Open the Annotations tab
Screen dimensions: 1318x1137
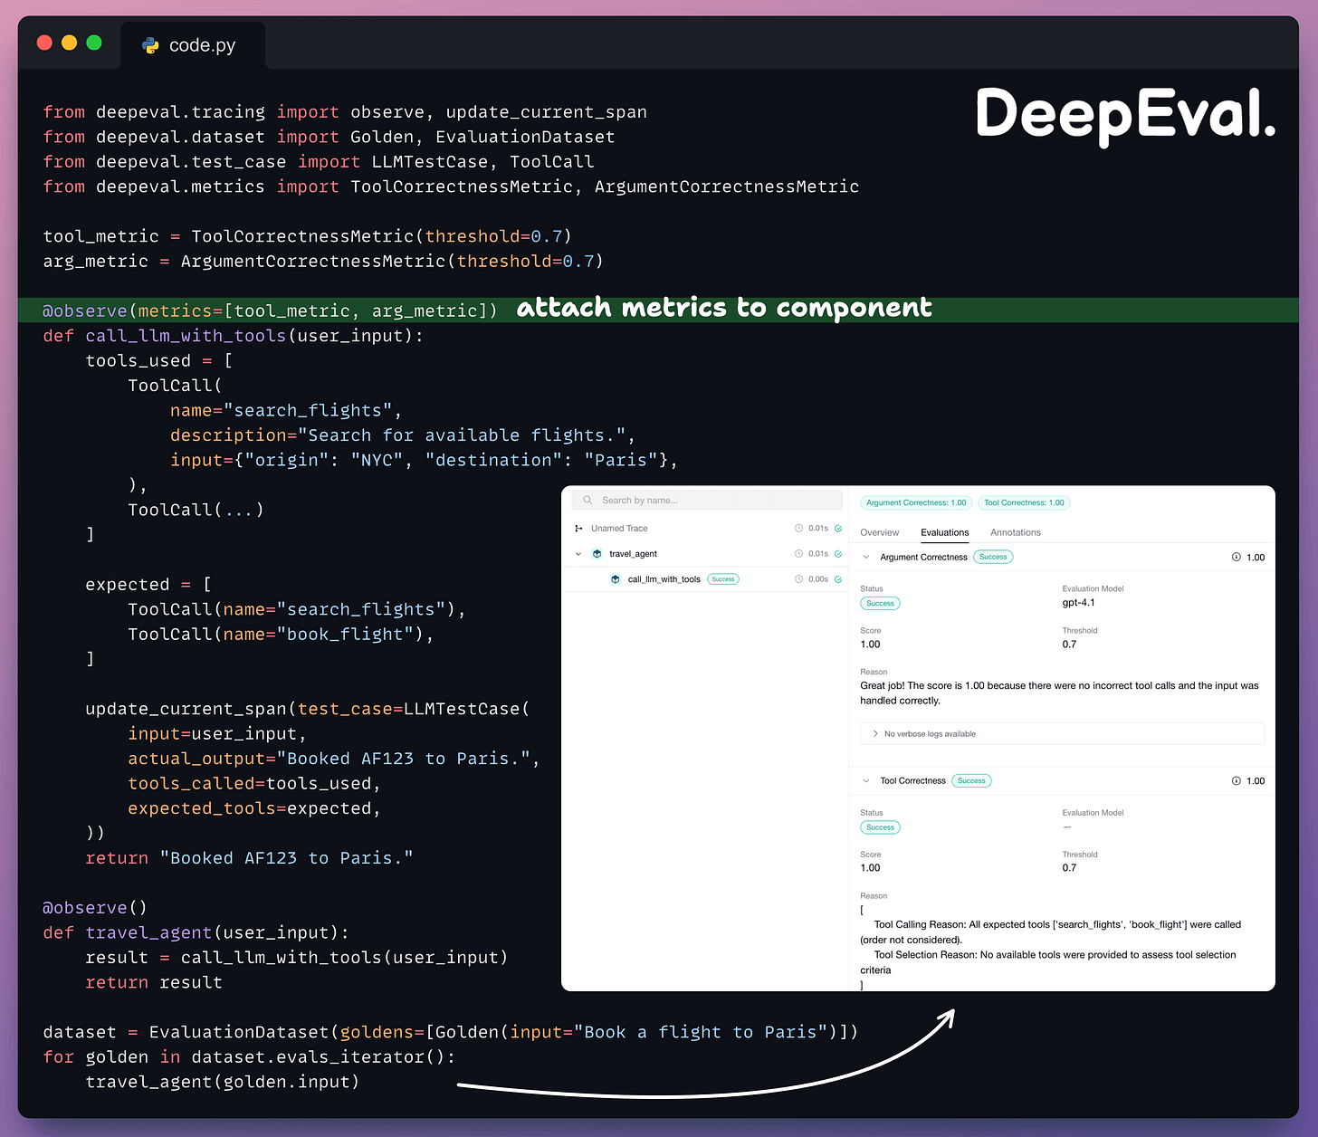[1016, 532]
